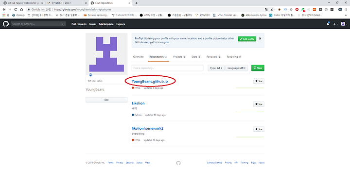The height and width of the screenshot is (189, 350).
Task: Click the footer GitHub mark icon
Action: (x=178, y=163)
